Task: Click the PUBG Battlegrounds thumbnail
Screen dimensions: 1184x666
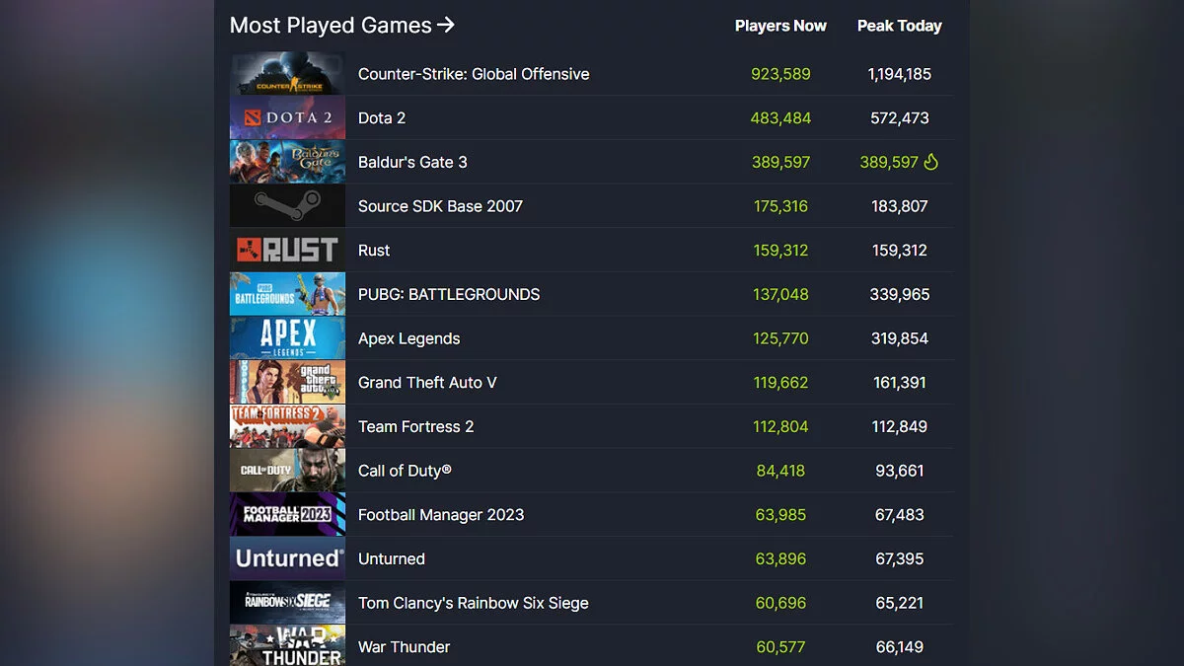Action: (x=288, y=294)
